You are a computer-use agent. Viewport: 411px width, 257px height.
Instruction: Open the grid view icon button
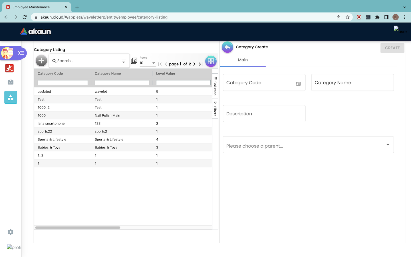[211, 61]
